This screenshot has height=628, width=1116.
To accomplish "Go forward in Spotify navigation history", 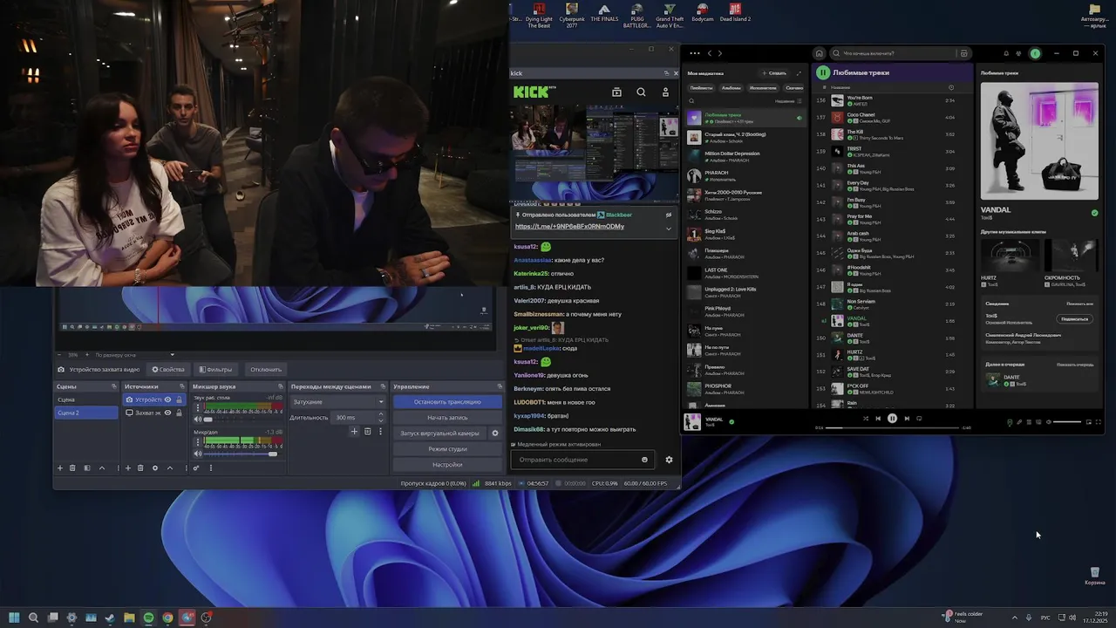I will pyautogui.click(x=719, y=53).
